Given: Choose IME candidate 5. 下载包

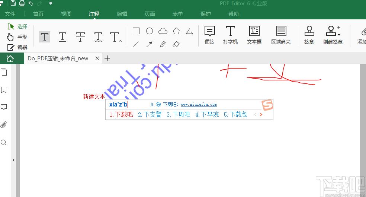Looking at the screenshot, I should click(x=235, y=114).
